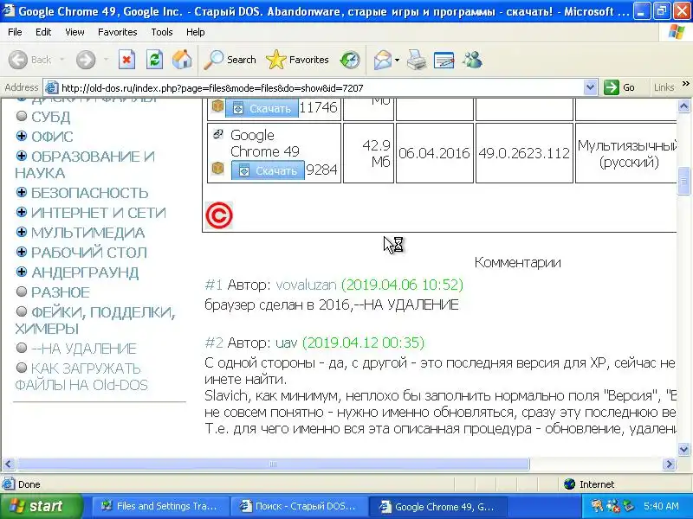Open the РАЗНОЕ category link
This screenshot has width=693, height=519.
coord(60,292)
